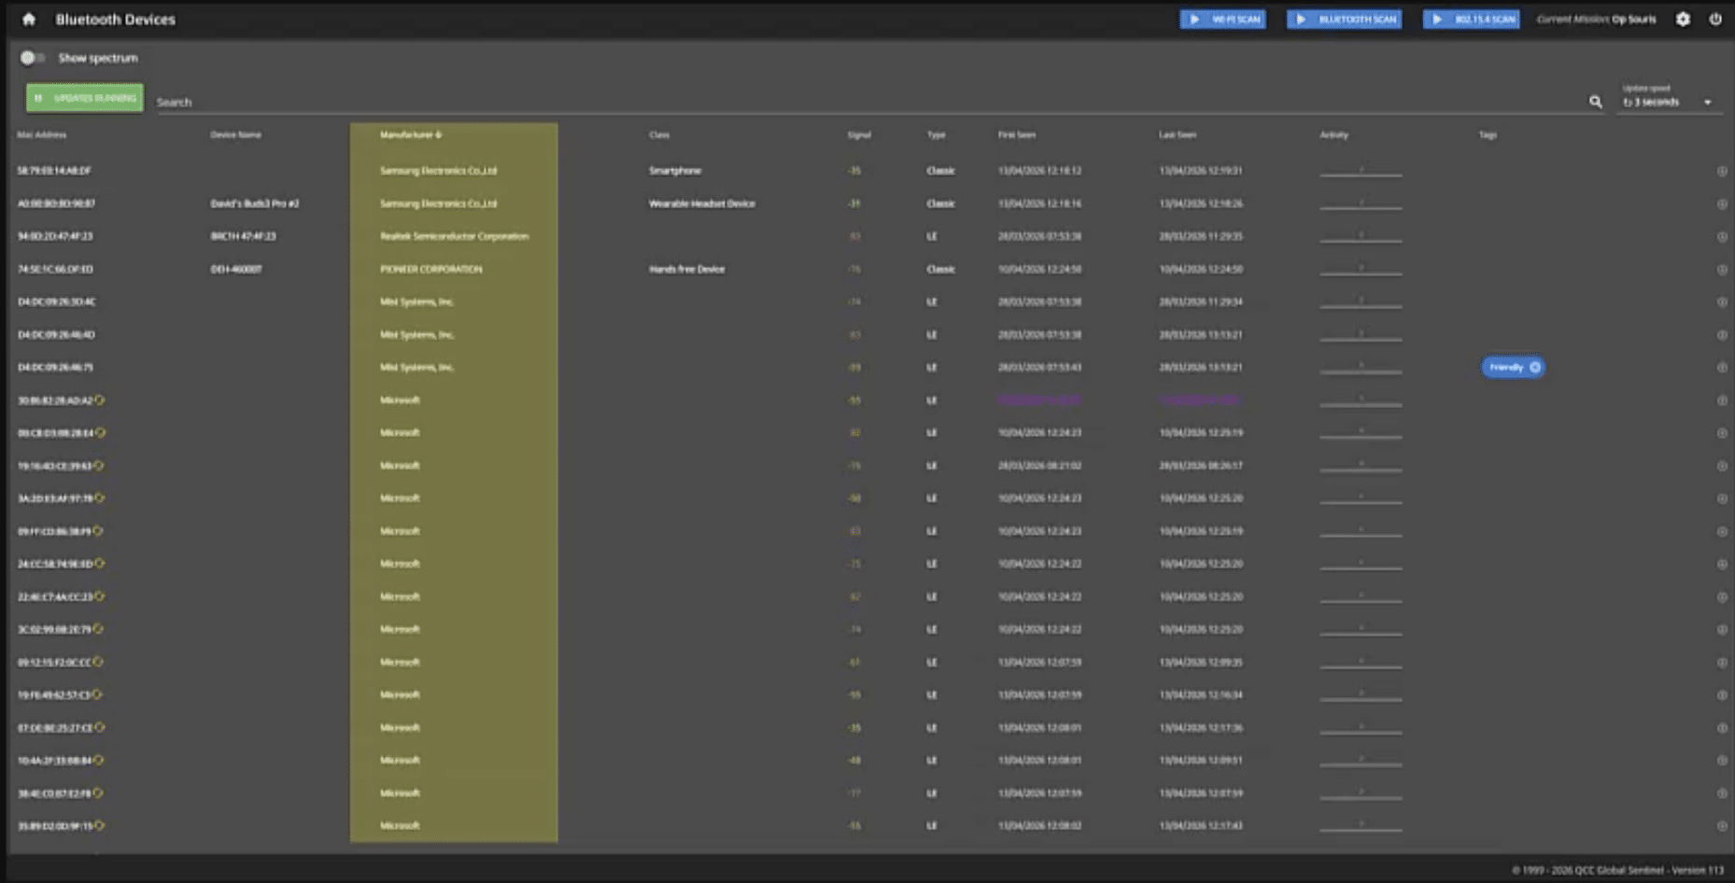Screen dimensions: 1735x883
Task: Click the QCC Global Sentinel version footer text
Action: (x=1618, y=870)
